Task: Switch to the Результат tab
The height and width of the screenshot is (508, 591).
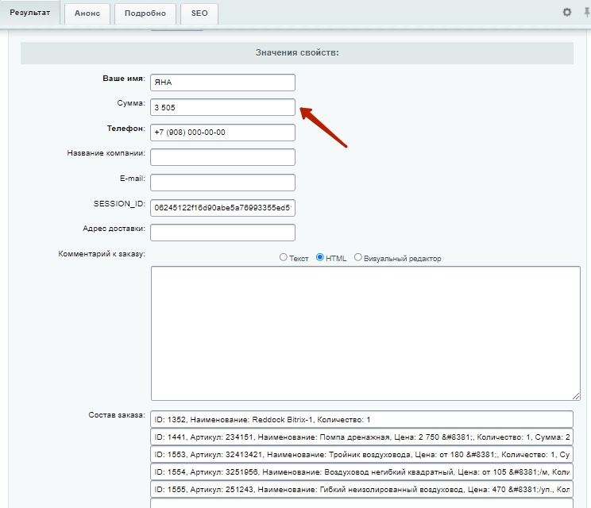Action: click(29, 13)
